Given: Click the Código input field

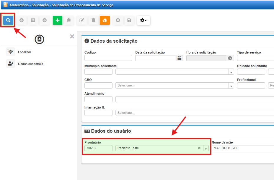Looking at the screenshot, I should pos(108,58).
